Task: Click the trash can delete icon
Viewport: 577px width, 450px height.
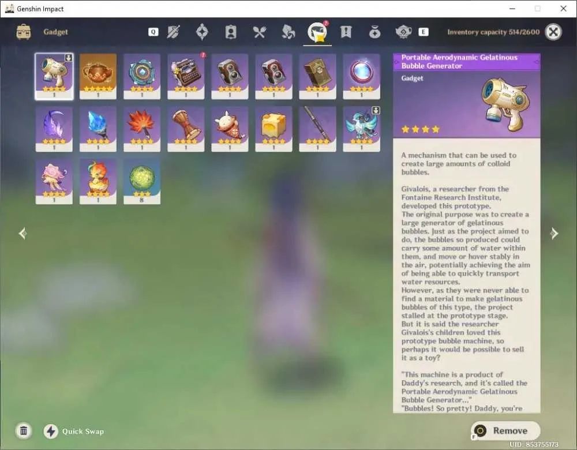Action: click(24, 431)
